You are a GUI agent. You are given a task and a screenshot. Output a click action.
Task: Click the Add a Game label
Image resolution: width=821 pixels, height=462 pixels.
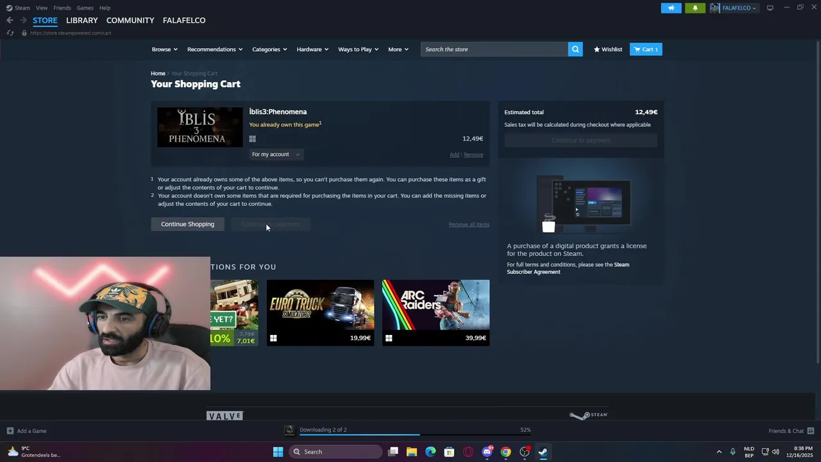[31, 431]
